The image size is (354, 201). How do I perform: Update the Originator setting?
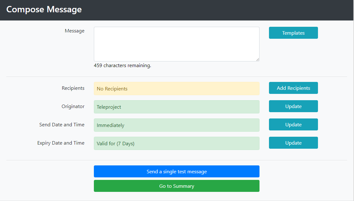293,106
